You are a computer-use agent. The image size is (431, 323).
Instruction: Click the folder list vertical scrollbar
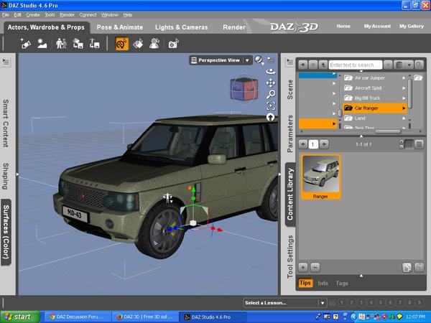(410, 94)
